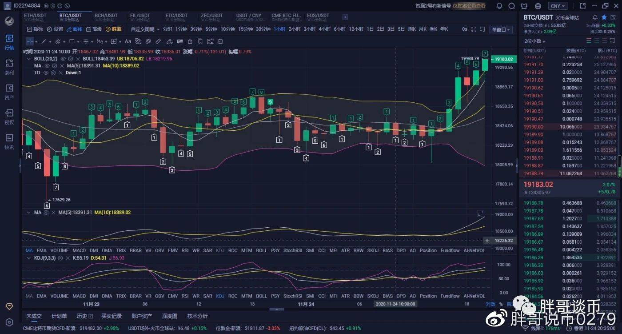Screen dimensions: 622x334
Task: Expand the 单窗口 window layout dropdown
Action: coord(500,29)
